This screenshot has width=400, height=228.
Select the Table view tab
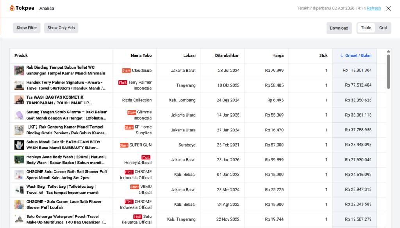tap(366, 28)
